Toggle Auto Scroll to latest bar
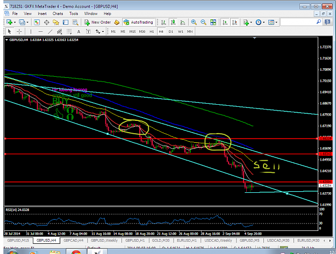The width and height of the screenshot is (336, 254). [x=225, y=22]
